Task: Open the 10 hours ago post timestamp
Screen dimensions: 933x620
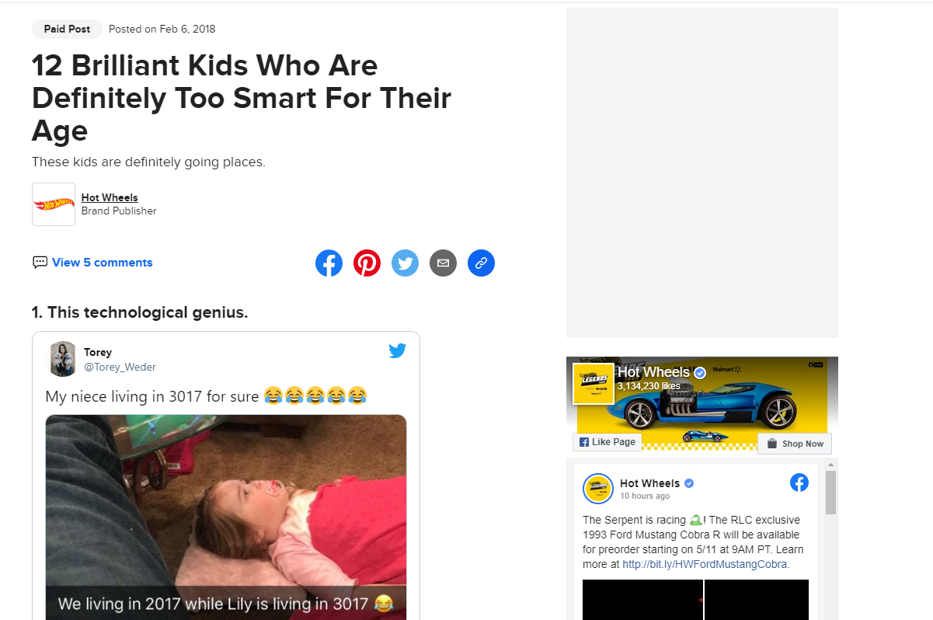Action: coord(645,496)
